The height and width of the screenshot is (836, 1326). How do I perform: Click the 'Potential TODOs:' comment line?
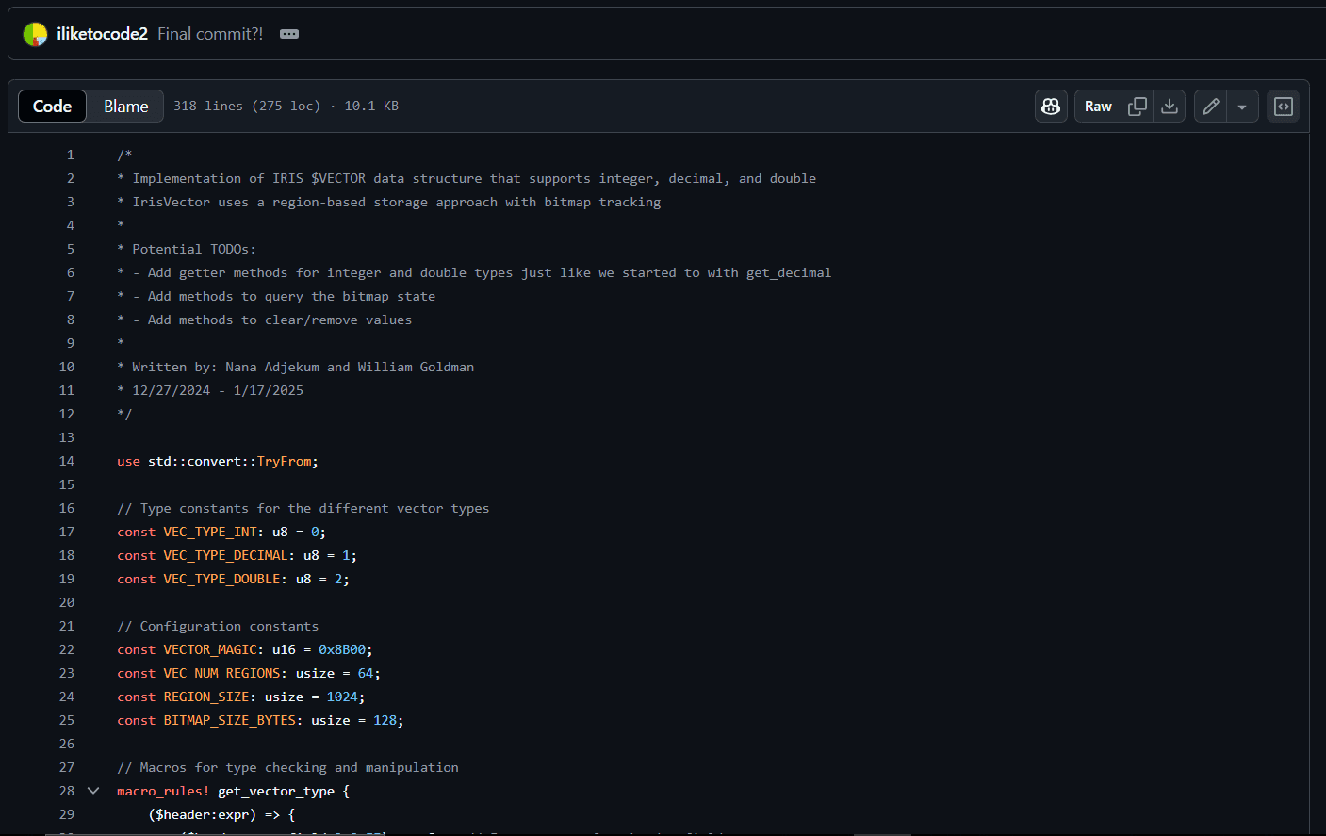click(187, 249)
